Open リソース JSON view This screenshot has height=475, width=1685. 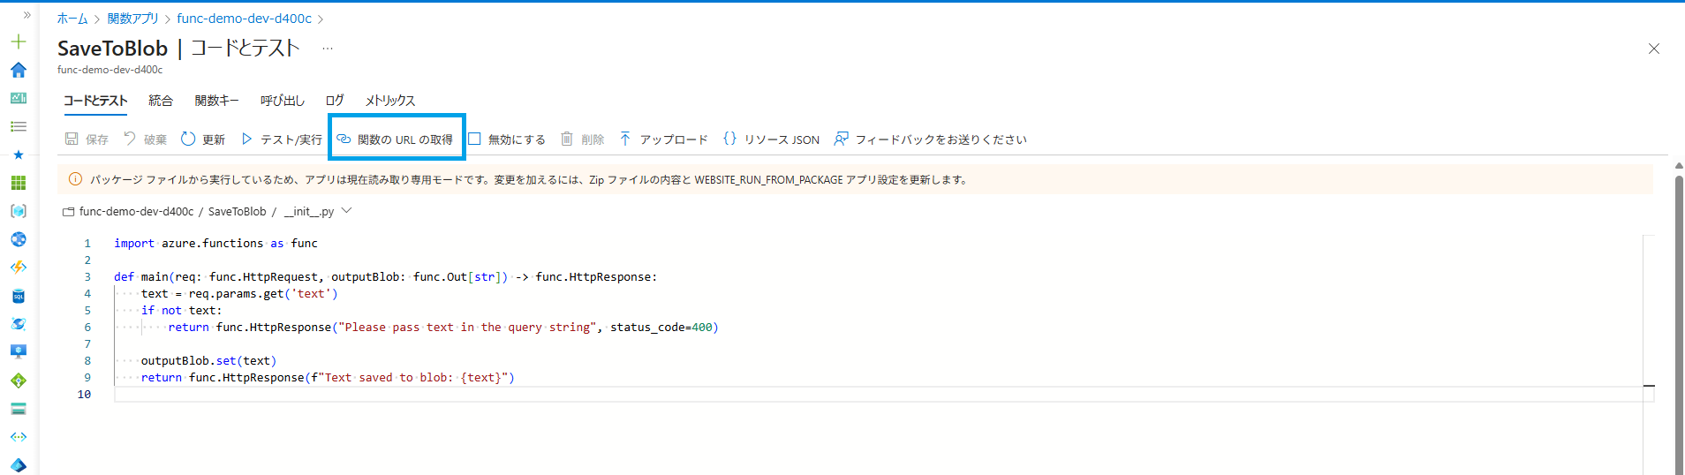pos(771,139)
